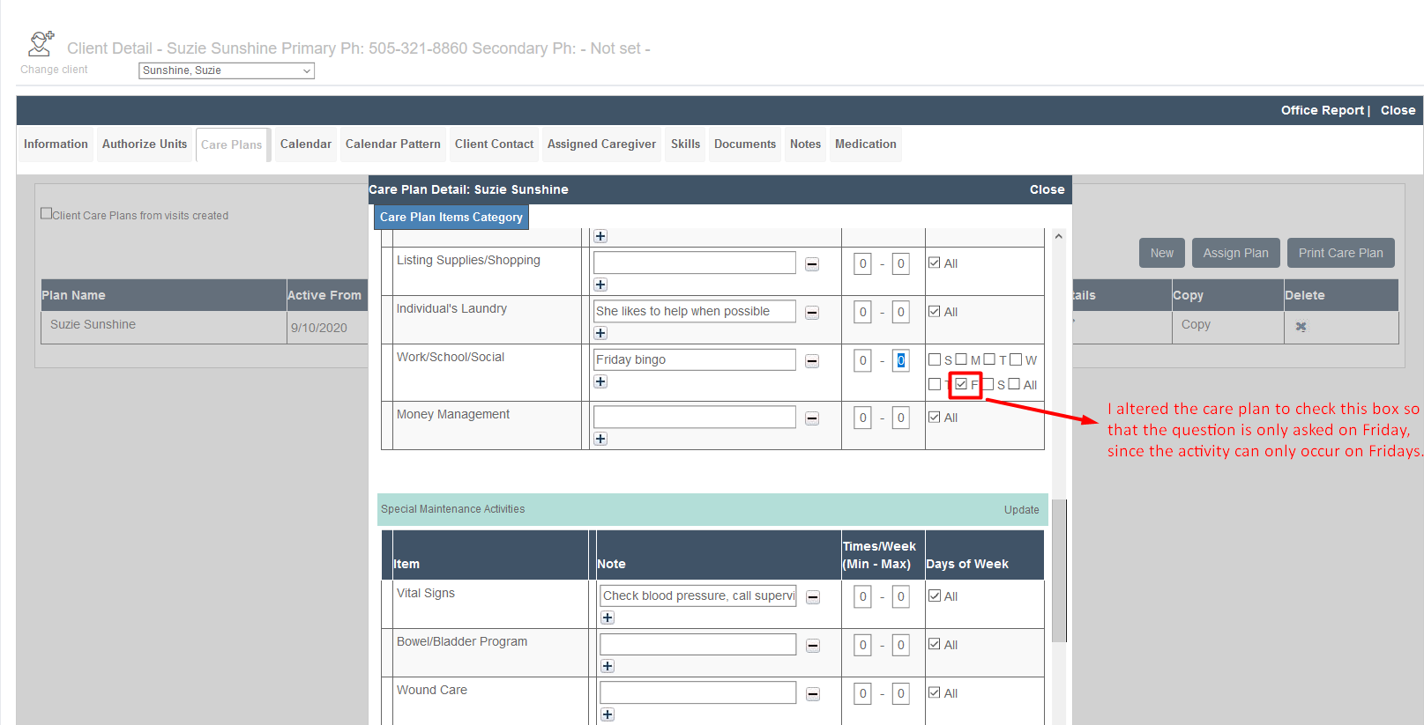1424x725 pixels.
Task: Open the Office Report link
Action: pos(1323,110)
